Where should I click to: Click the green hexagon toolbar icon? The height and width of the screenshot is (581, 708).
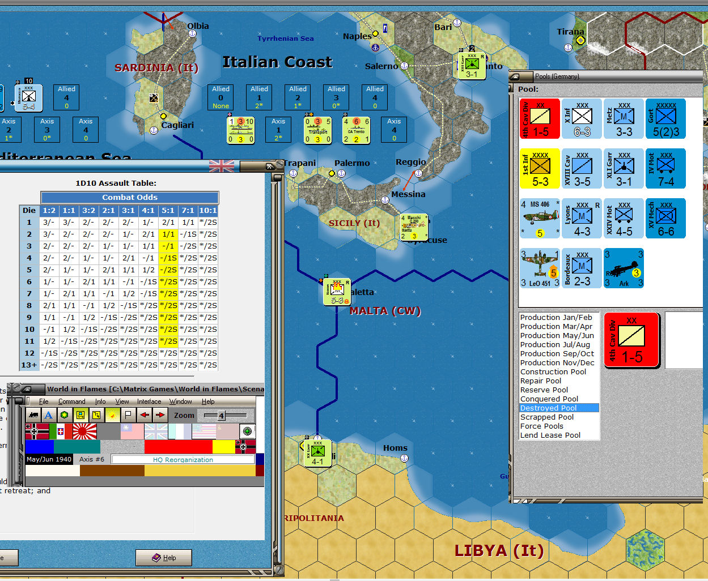(65, 415)
